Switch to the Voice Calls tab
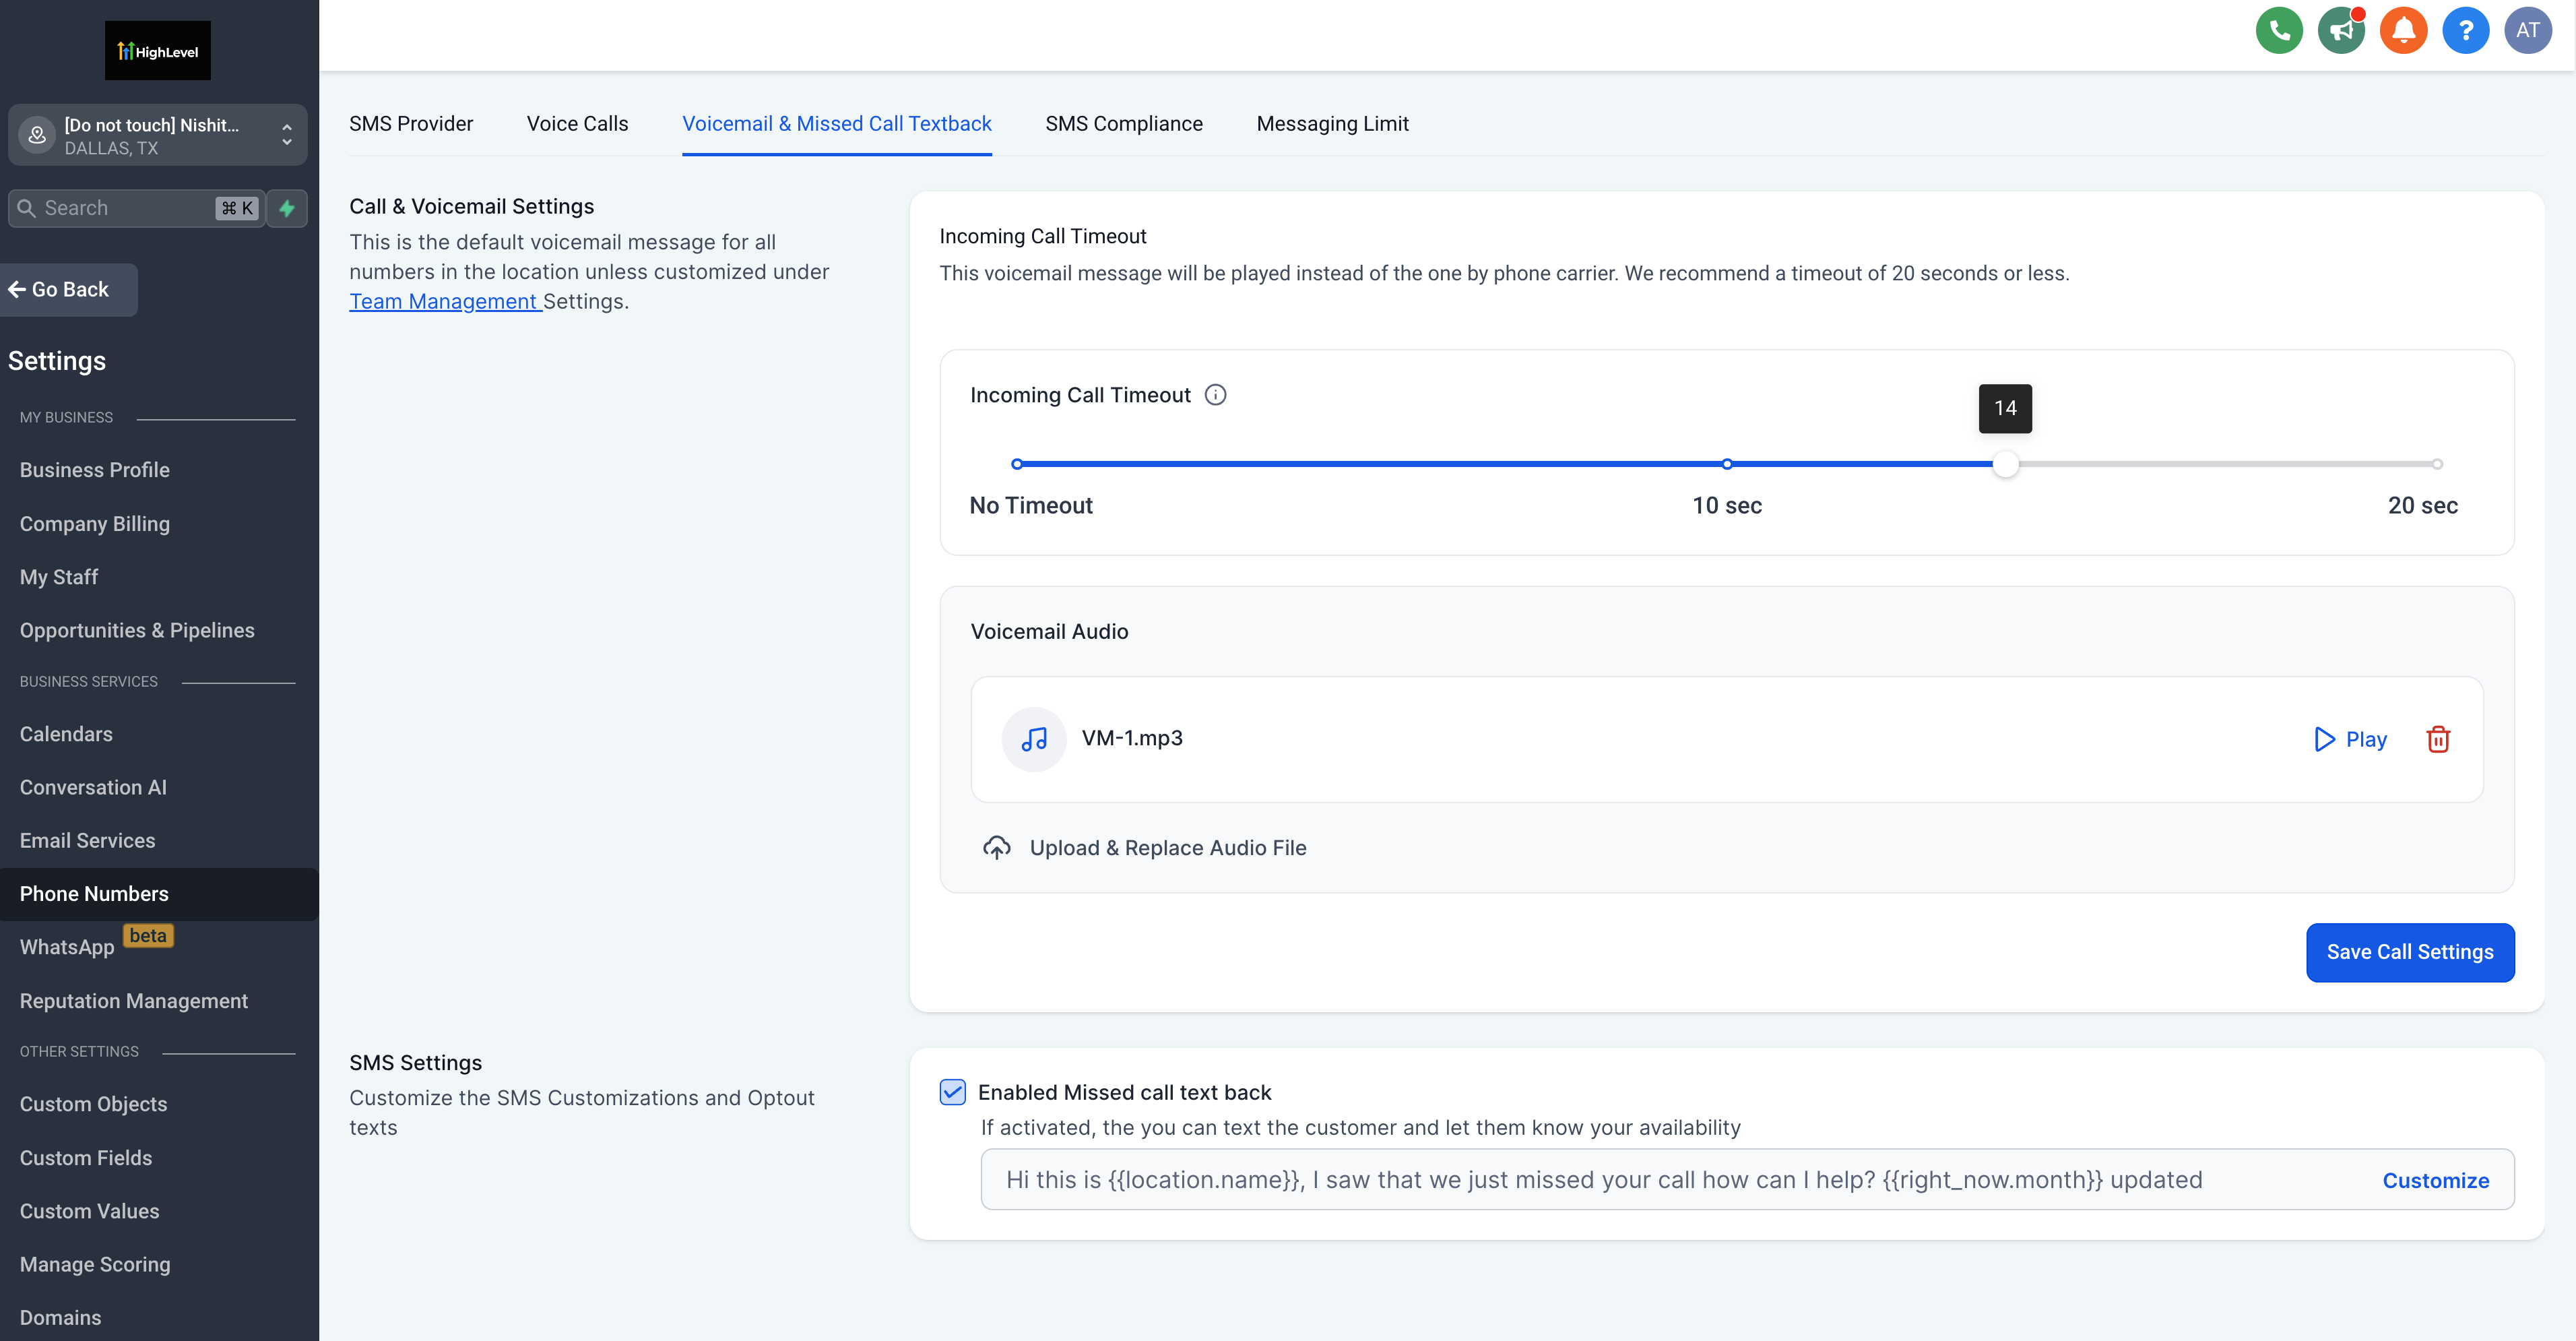Viewport: 2576px width, 1341px height. 577,123
